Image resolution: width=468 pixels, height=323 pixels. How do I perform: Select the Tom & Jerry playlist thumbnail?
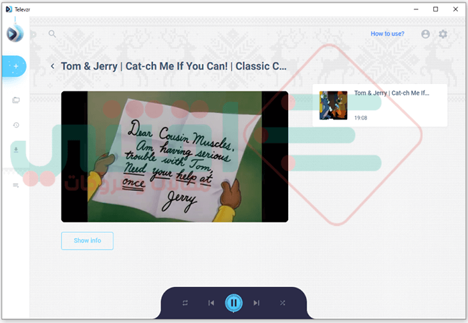click(334, 105)
